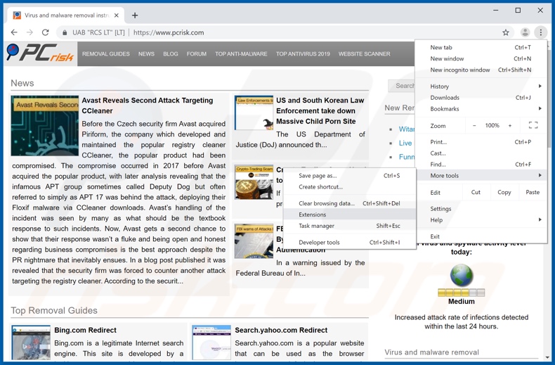
Task: Reload the page with refresh icon
Action: tap(45, 32)
